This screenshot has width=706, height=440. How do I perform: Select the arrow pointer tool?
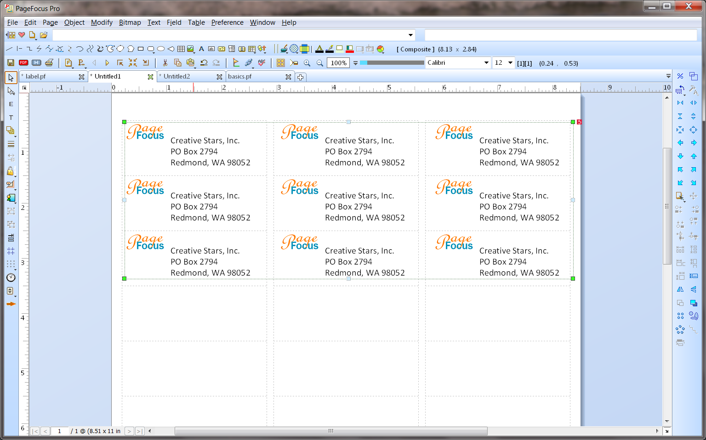[11, 78]
